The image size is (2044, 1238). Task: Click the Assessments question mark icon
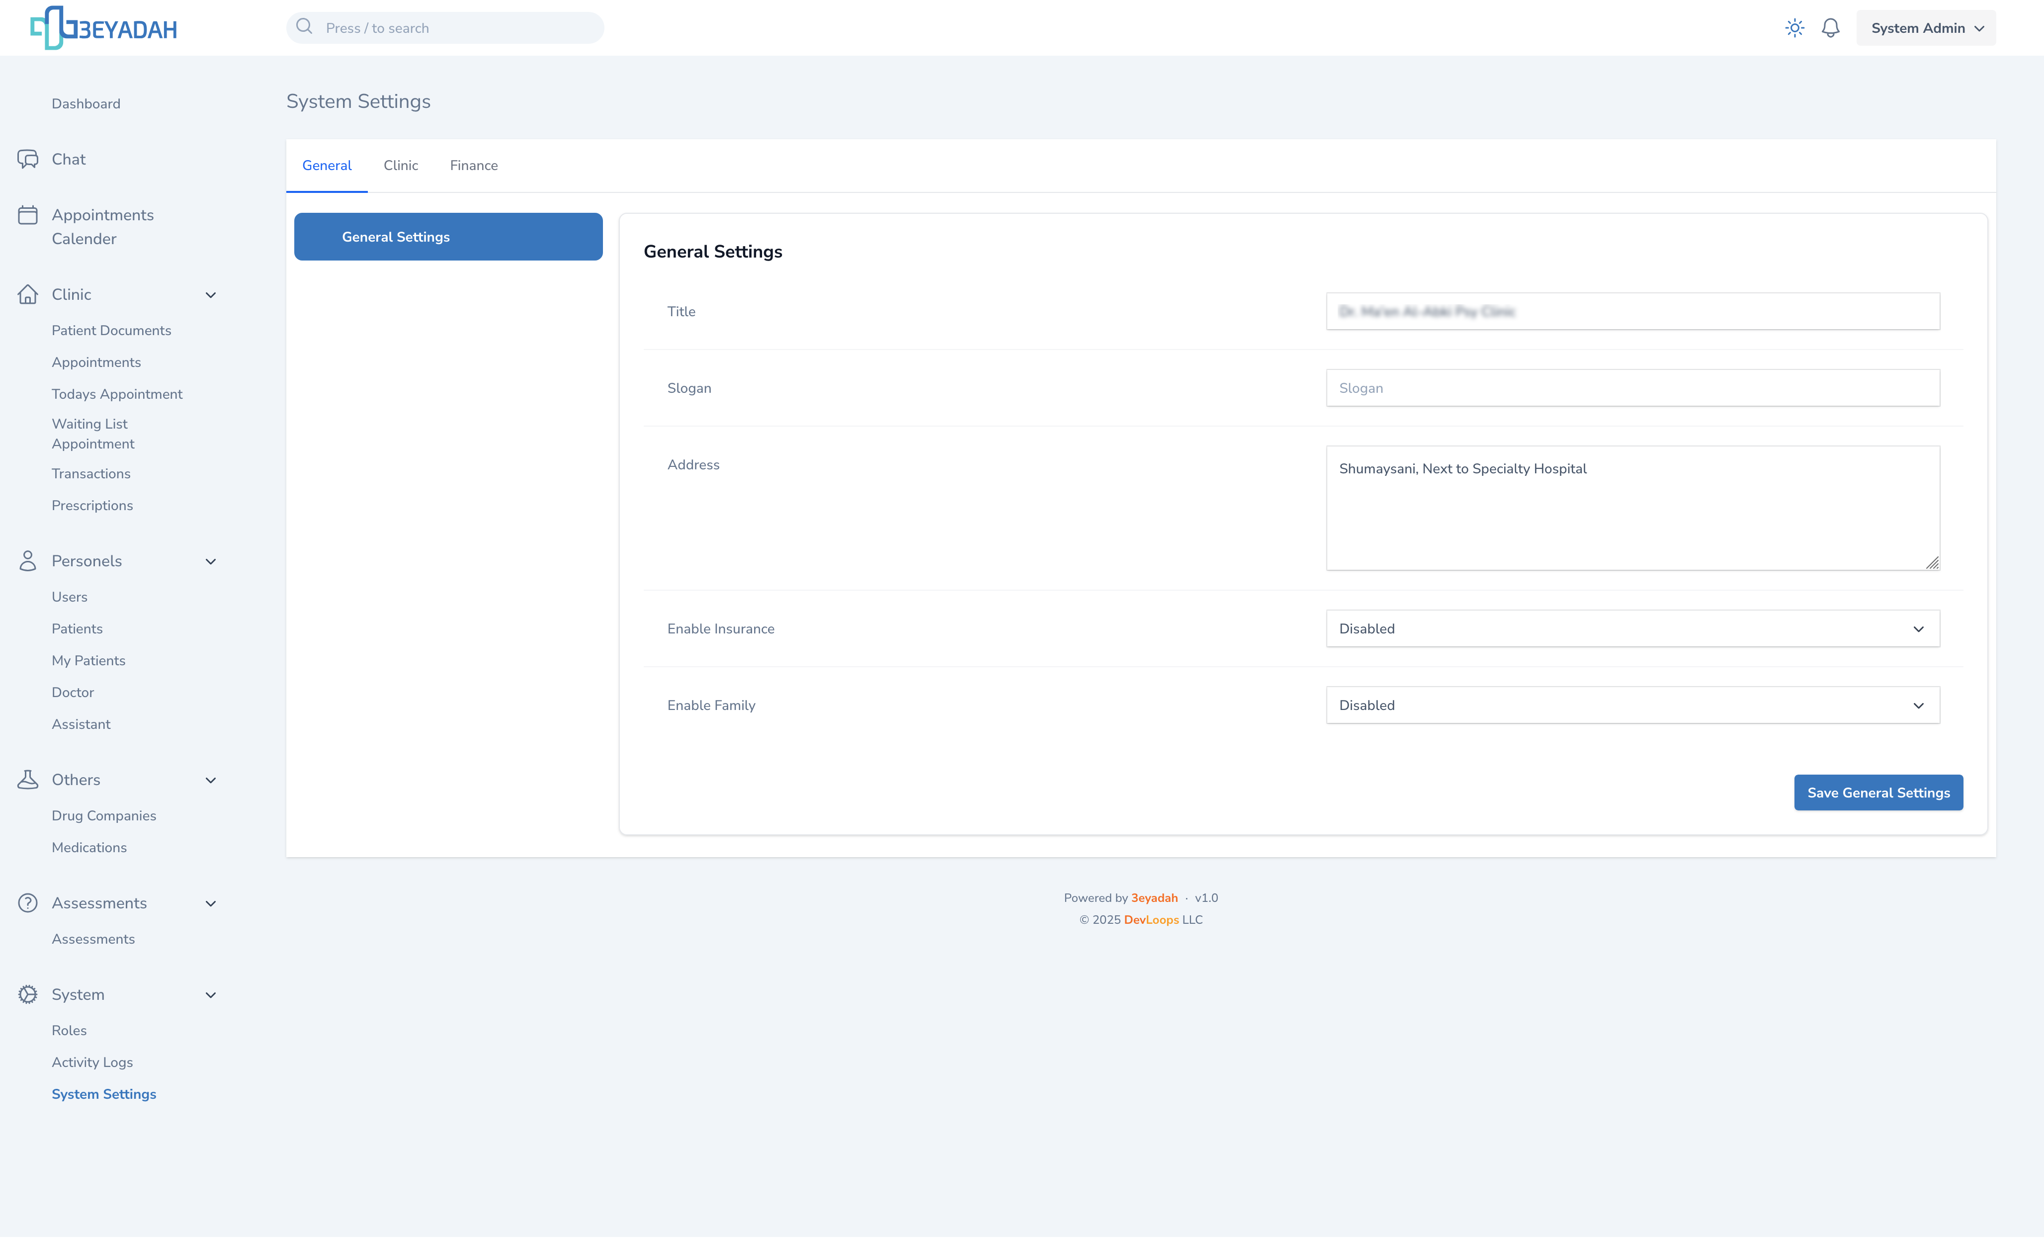click(x=27, y=903)
